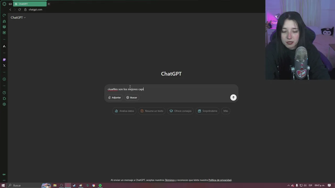Viewport: 335px width, 188px height.
Task: Open the Política de privacidad link
Action: click(x=220, y=180)
